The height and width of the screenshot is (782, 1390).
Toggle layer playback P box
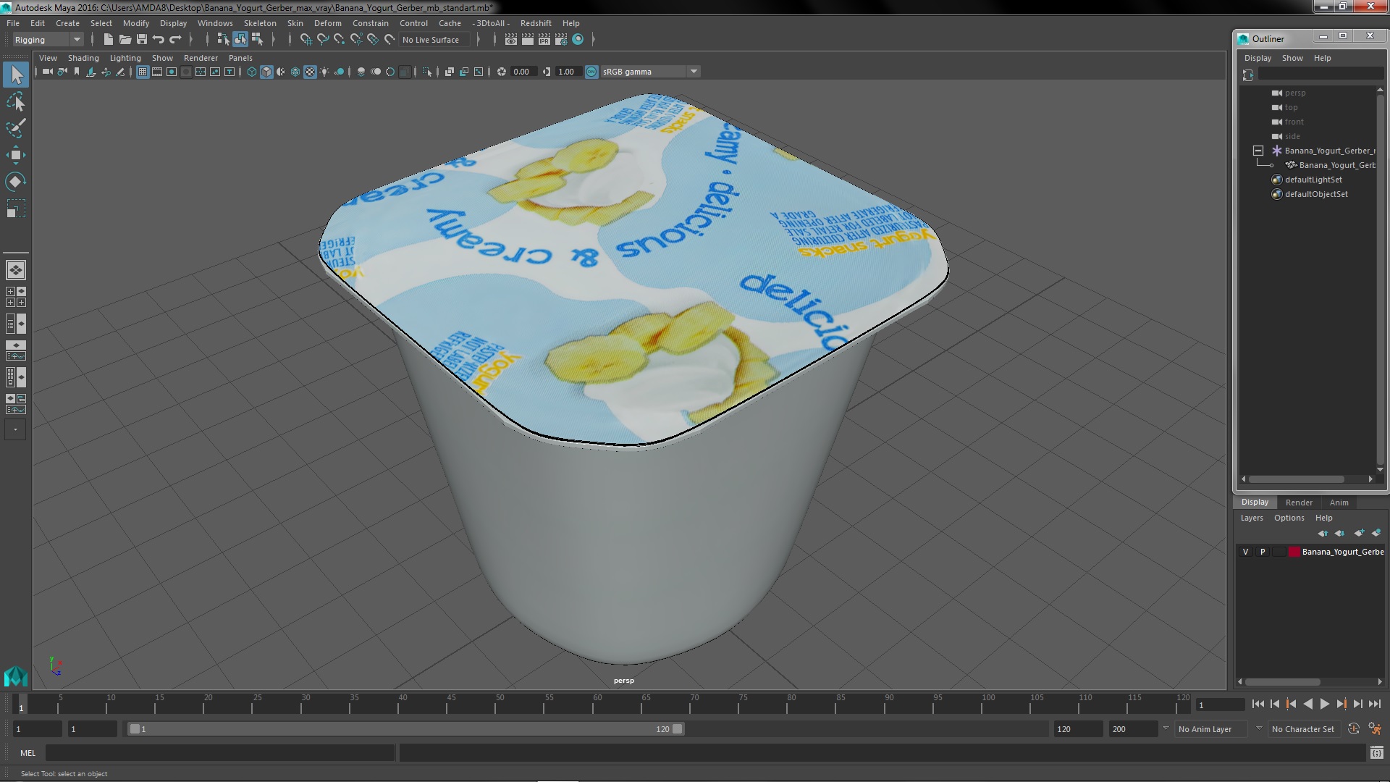1263,552
